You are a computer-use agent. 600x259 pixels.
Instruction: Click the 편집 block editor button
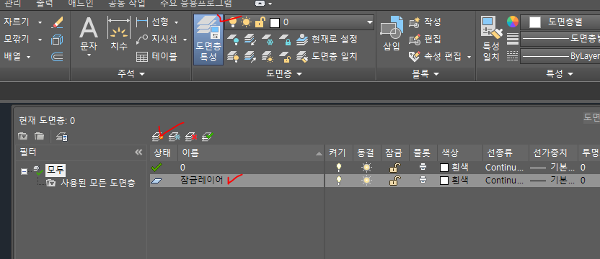click(x=425, y=39)
